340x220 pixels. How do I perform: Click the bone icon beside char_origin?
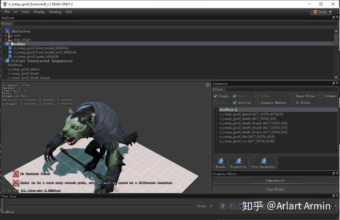point(10,40)
